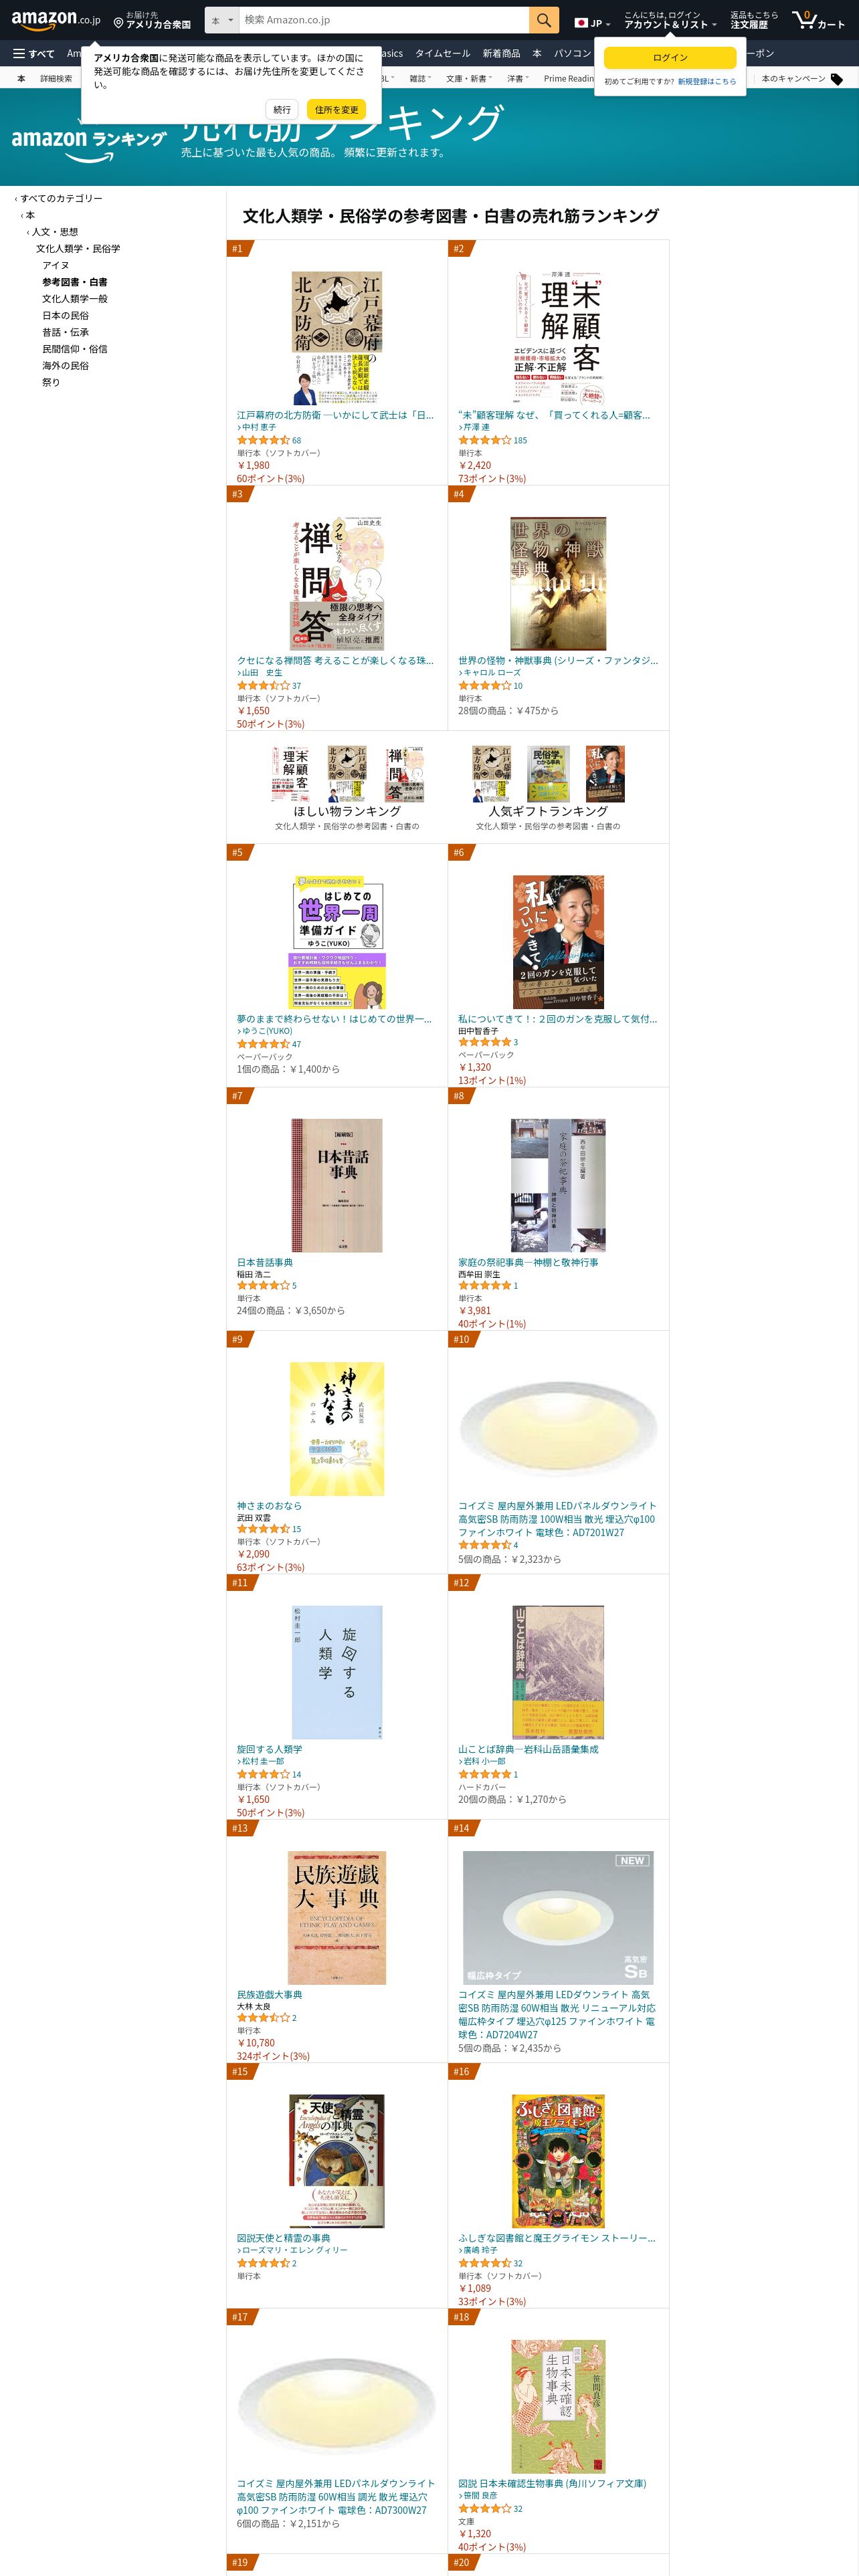This screenshot has width=859, height=2576.
Task: Click the orange search magnifier button
Action: 543,20
